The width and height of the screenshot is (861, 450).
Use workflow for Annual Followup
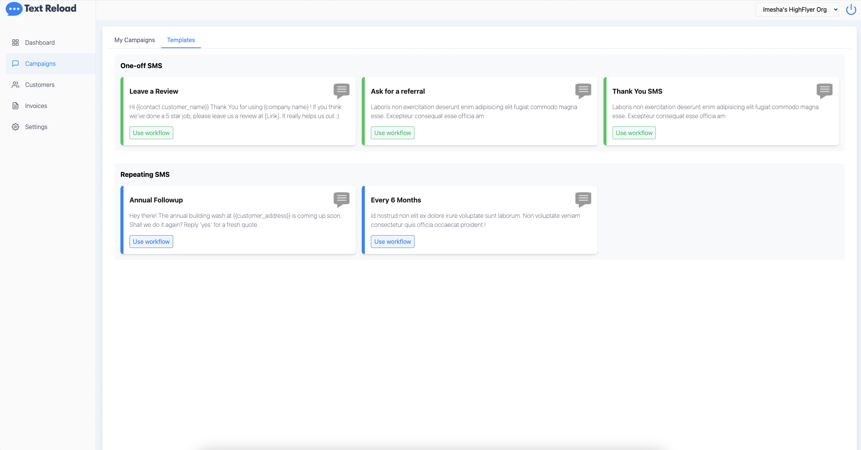151,242
